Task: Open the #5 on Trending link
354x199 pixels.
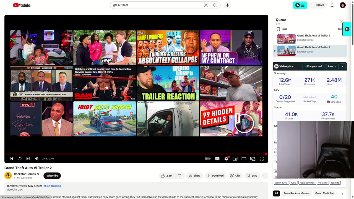Action: point(52,186)
